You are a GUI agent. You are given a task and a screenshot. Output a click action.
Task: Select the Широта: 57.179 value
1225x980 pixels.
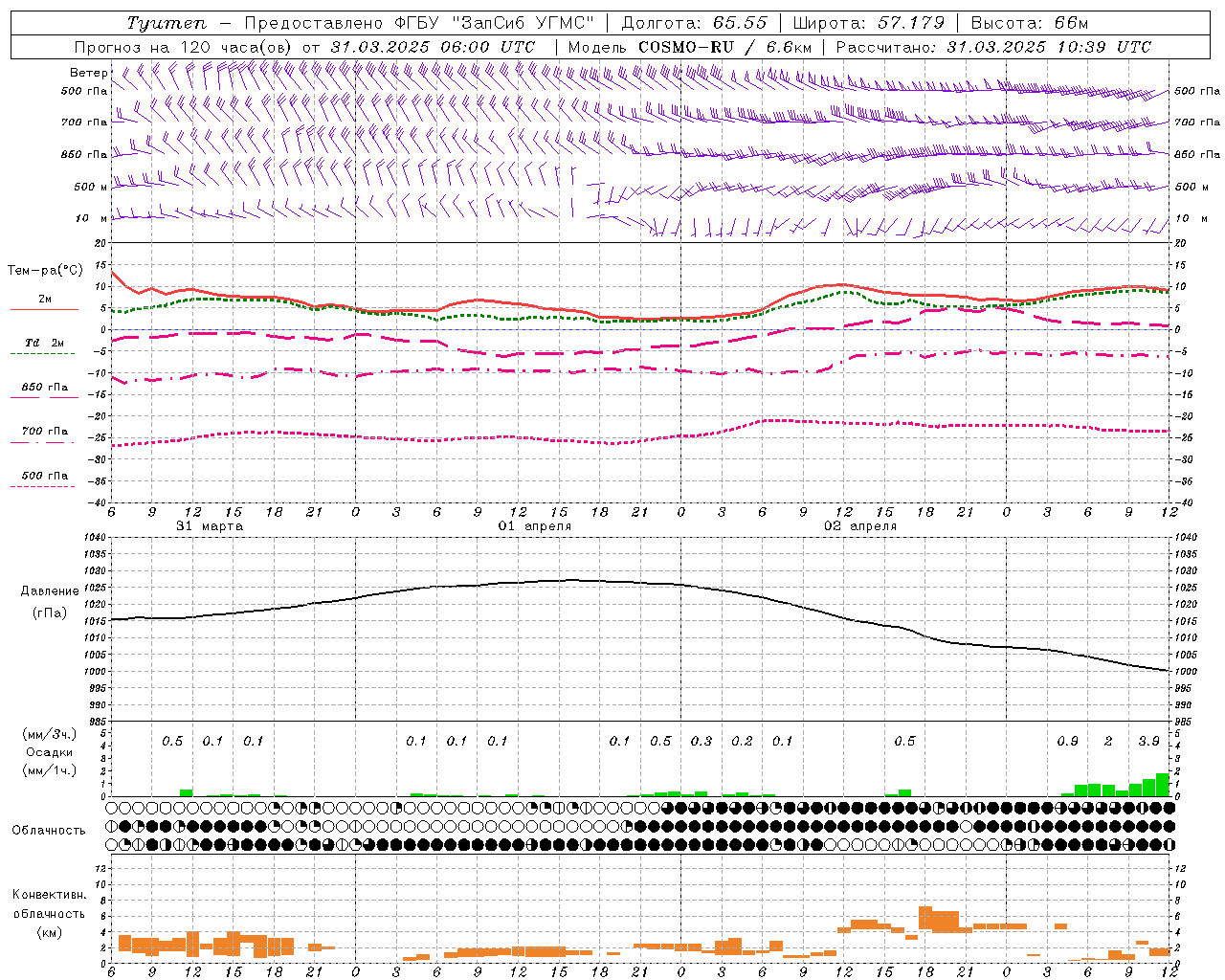point(869,23)
